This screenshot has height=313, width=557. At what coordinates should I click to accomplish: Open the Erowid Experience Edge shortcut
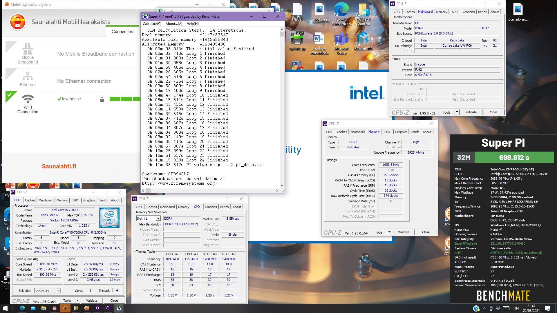pyautogui.click(x=341, y=14)
